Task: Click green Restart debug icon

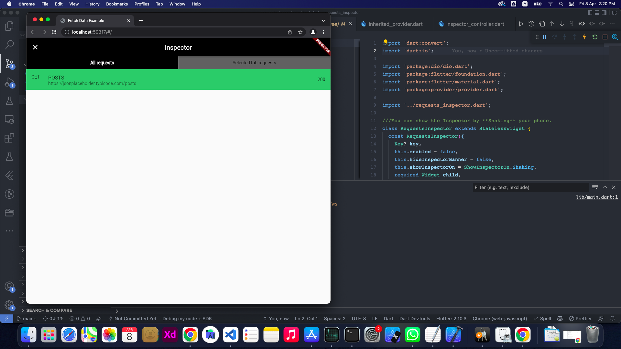Action: click(594, 37)
